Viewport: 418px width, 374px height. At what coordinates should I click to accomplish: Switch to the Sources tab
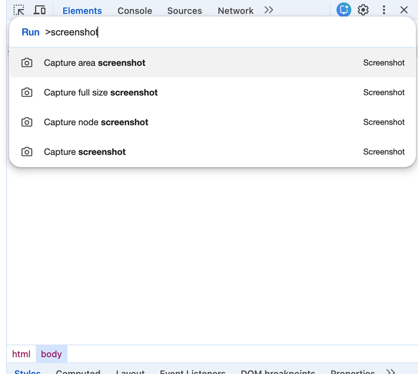pos(185,11)
